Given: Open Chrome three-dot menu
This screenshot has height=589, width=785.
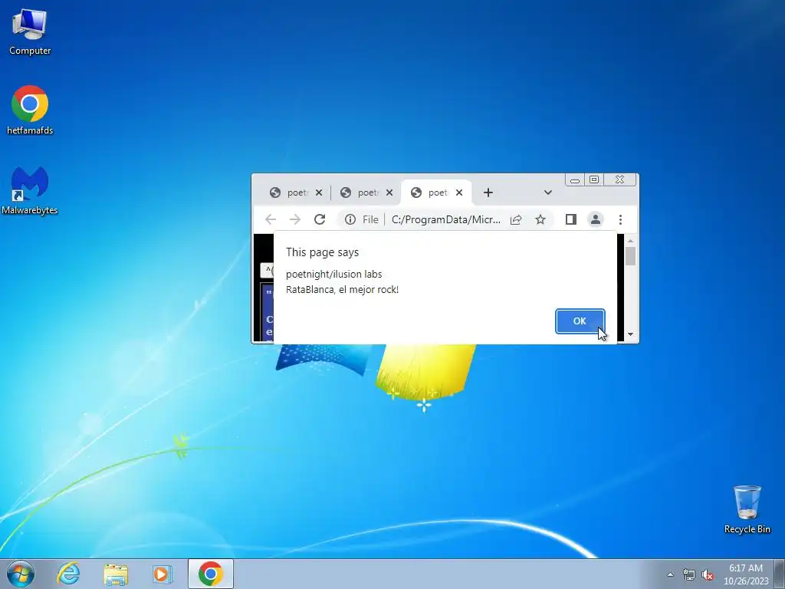Looking at the screenshot, I should click(620, 219).
